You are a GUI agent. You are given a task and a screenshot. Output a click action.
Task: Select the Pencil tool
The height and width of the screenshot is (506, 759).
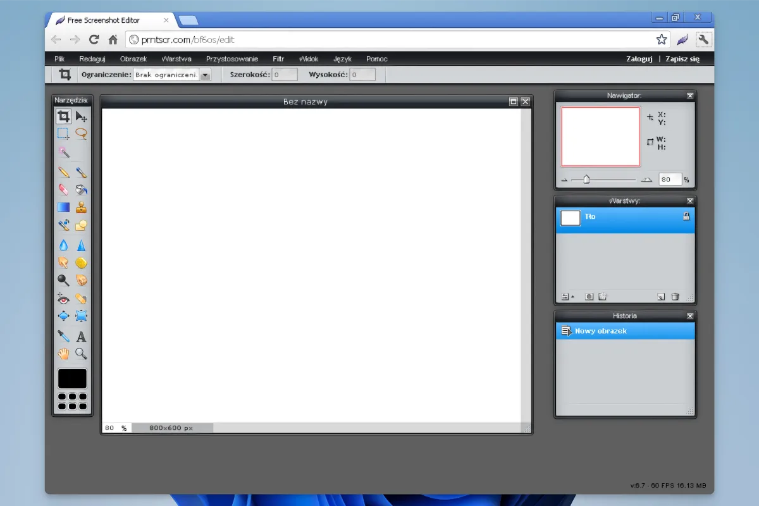(63, 171)
